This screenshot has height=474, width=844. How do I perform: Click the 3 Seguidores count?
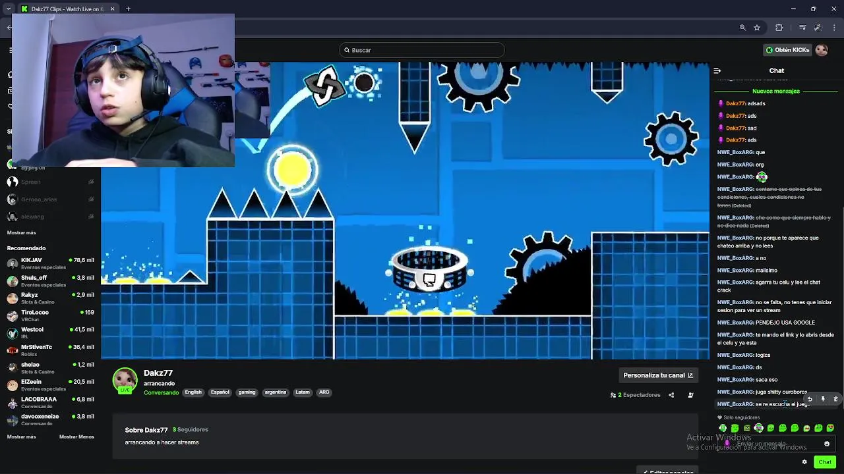pos(190,430)
